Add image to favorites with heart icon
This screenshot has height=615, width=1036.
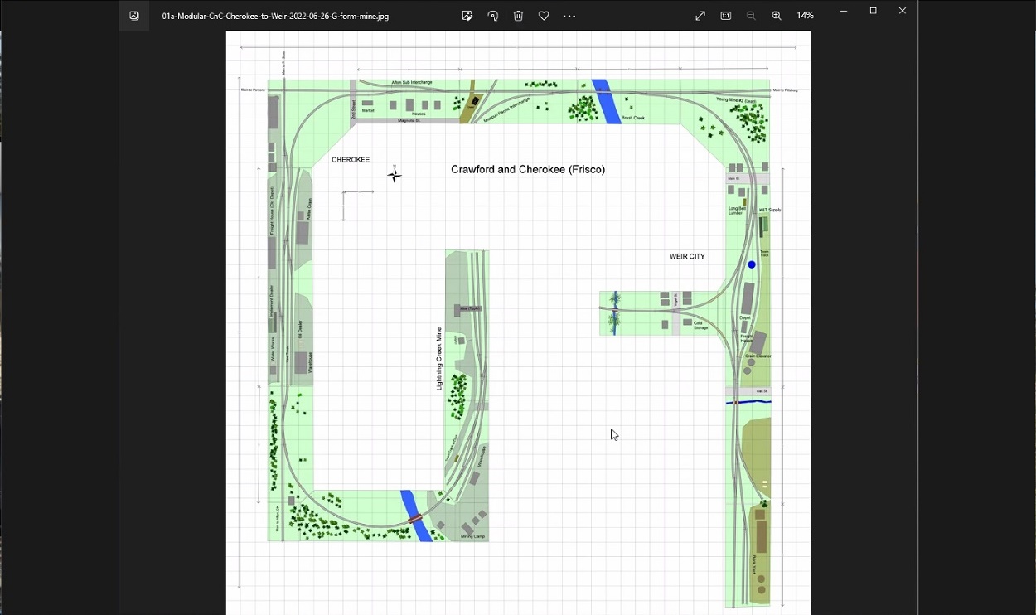click(x=544, y=16)
